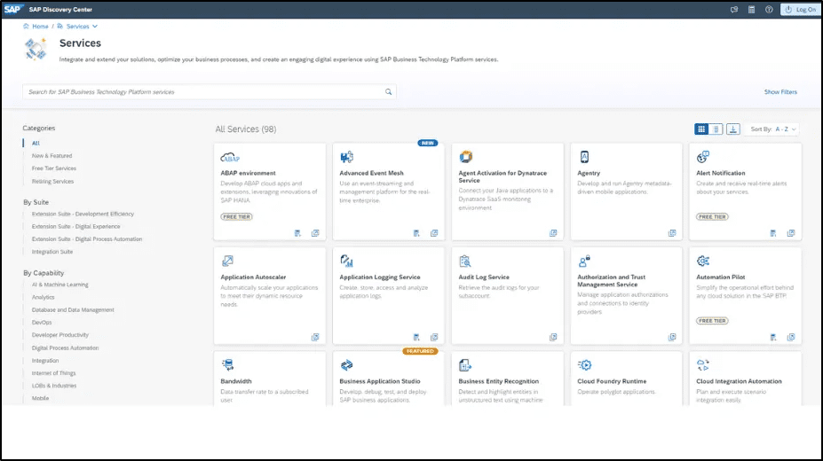Open the estimator calculator icon in header
Image resolution: width=823 pixels, height=461 pixels.
pos(751,10)
